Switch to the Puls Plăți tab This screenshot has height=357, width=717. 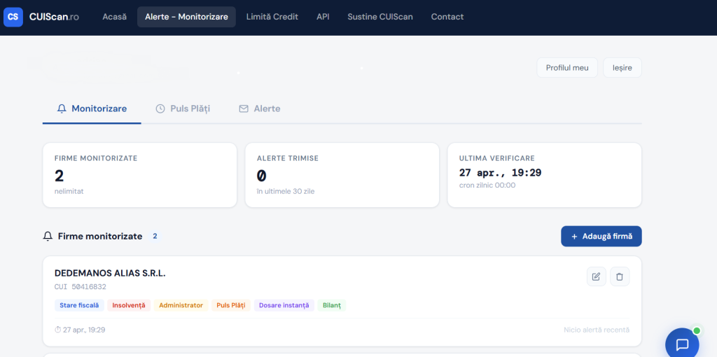(x=183, y=108)
